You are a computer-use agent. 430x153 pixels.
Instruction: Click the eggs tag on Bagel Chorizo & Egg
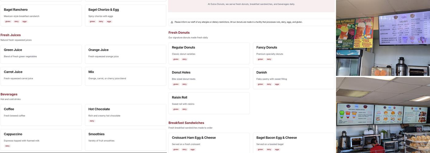[x=109, y=21]
